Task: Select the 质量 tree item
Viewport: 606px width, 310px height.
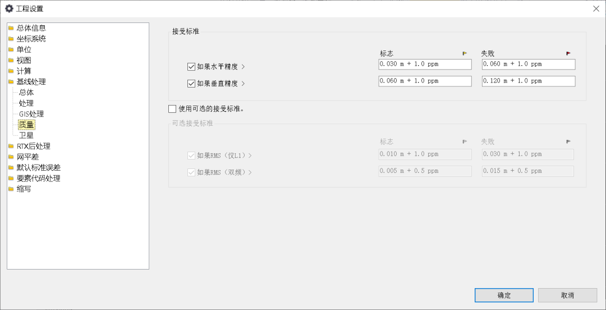Action: coord(27,125)
